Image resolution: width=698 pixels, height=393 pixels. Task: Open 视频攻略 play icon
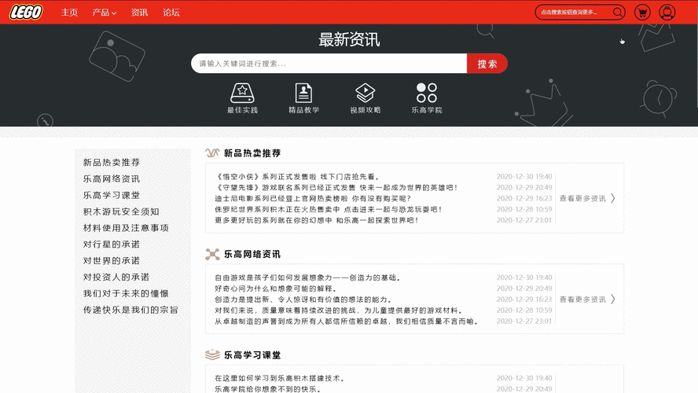pyautogui.click(x=365, y=93)
